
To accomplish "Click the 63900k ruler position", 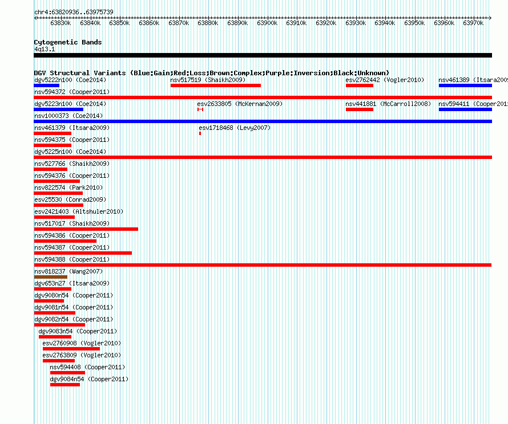I will 267,23.
